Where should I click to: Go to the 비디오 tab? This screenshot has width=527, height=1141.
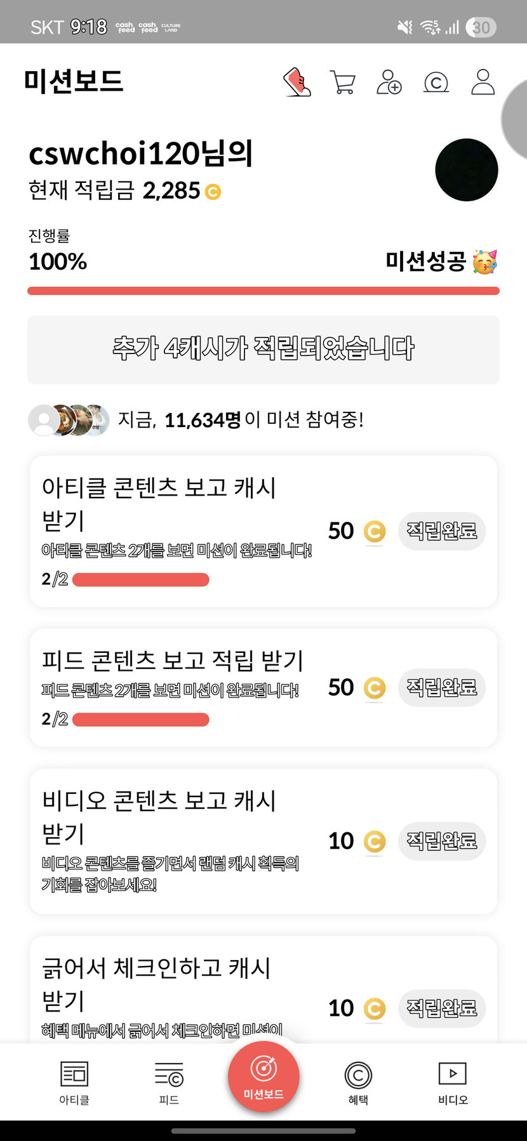(453, 1083)
